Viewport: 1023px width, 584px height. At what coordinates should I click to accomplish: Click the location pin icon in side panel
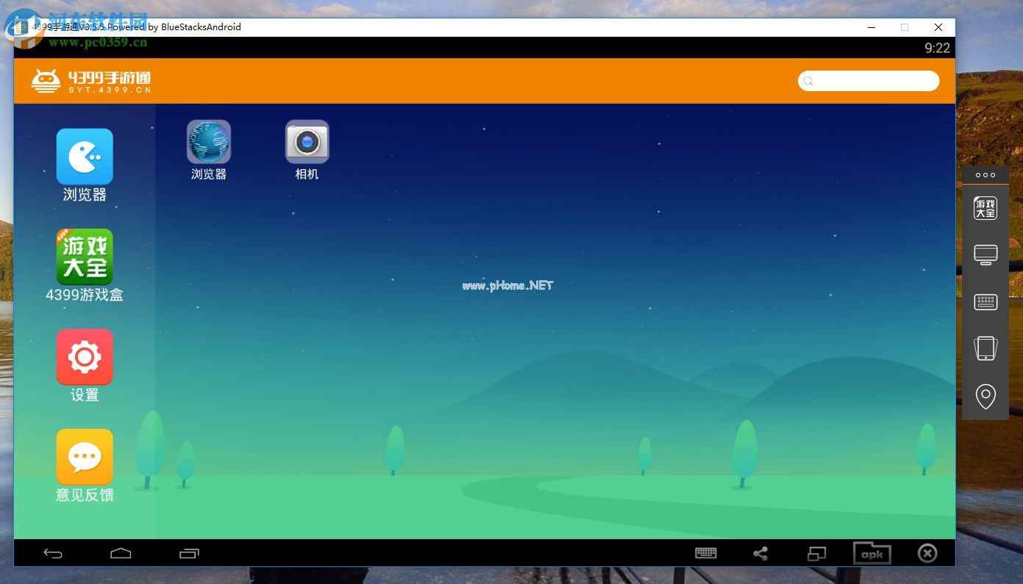tap(985, 396)
